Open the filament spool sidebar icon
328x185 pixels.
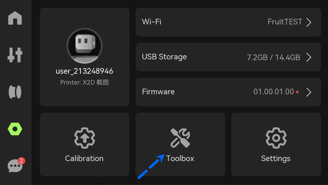pos(15,92)
